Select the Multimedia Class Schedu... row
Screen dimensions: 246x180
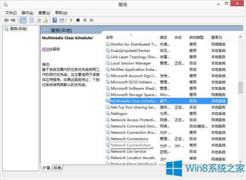click(166, 101)
